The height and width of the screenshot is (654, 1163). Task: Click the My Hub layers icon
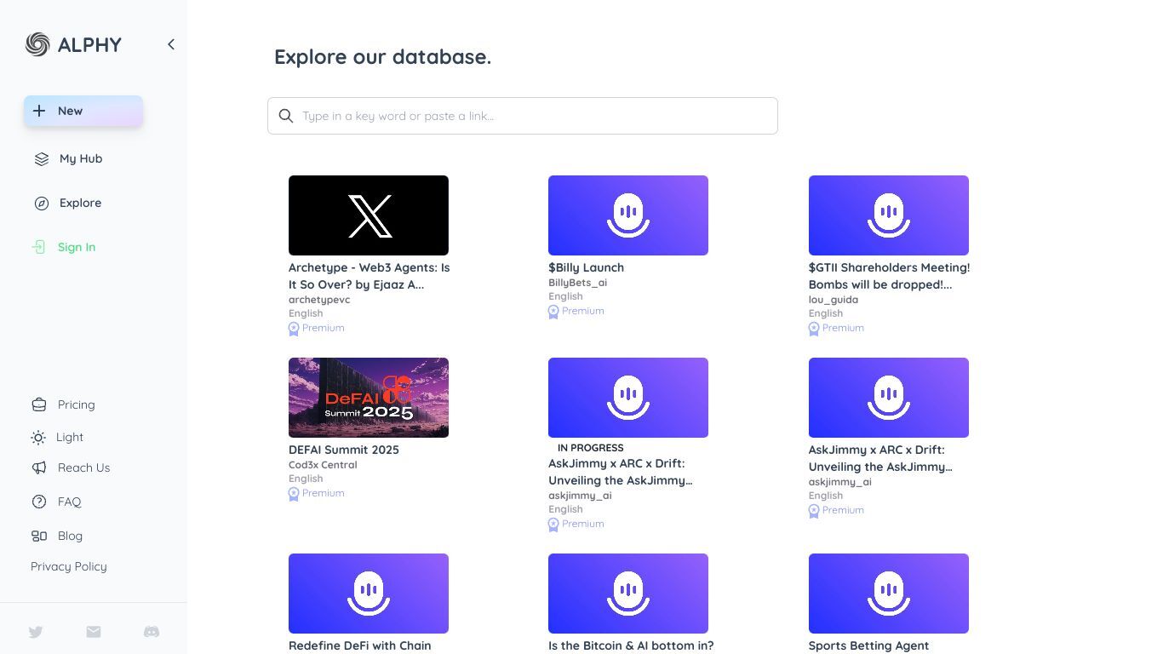(x=42, y=159)
